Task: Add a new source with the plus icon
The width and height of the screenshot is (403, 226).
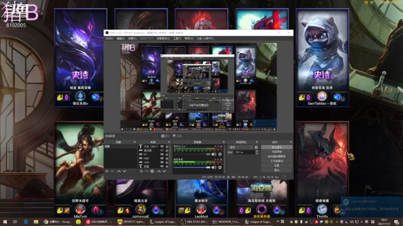Action: coord(141,171)
